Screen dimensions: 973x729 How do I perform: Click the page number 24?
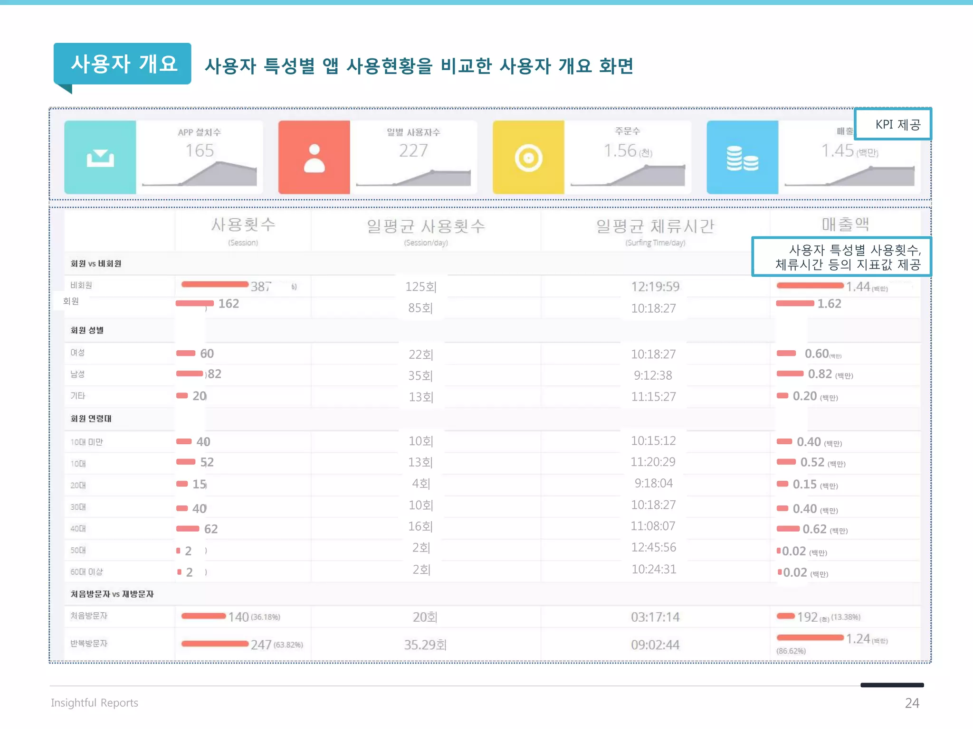click(x=912, y=703)
